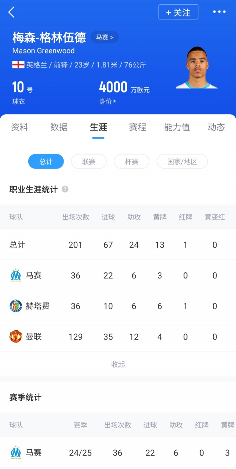Viewport: 236px width, 469px height.
Task: Open the three-dot more options menu
Action: pyautogui.click(x=219, y=12)
